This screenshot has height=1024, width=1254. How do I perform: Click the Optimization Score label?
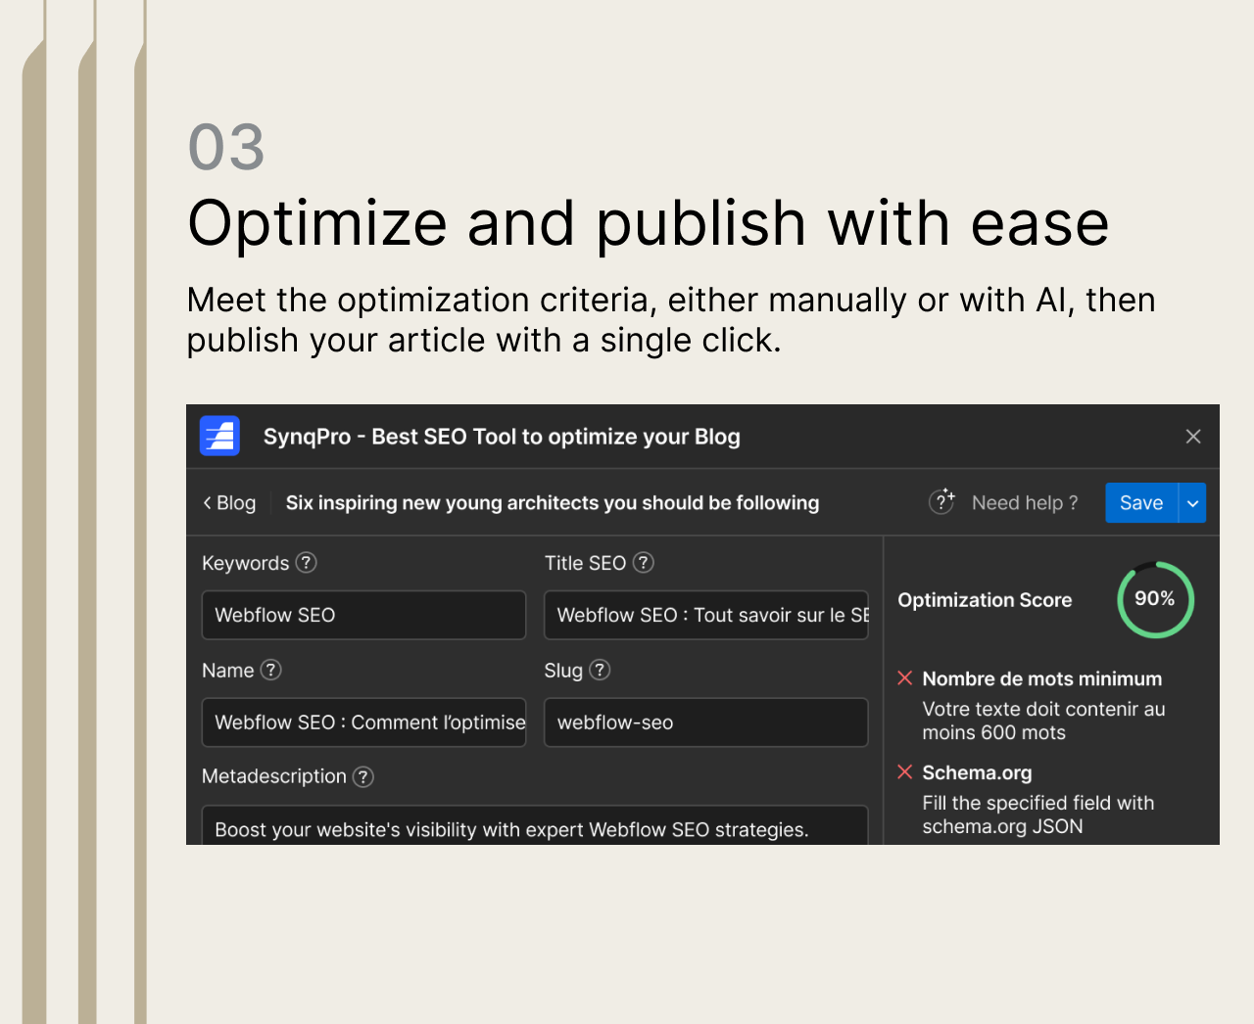point(985,600)
